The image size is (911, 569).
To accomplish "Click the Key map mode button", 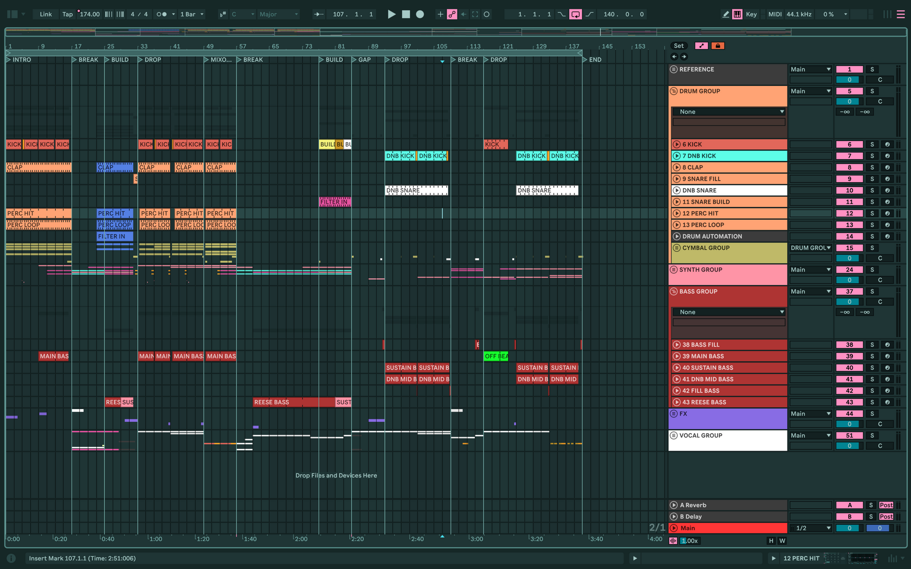I will [x=752, y=14].
